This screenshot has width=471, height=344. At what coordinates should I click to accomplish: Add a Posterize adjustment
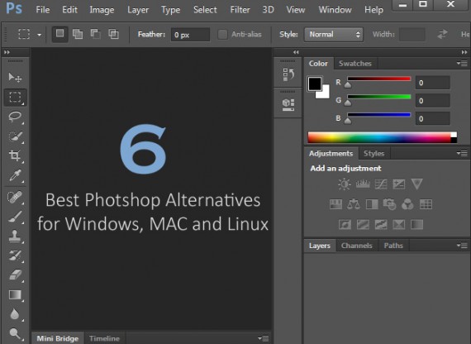click(363, 225)
